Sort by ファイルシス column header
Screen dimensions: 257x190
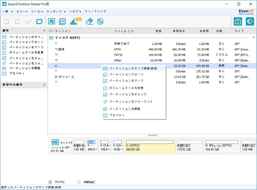[x=126, y=31]
